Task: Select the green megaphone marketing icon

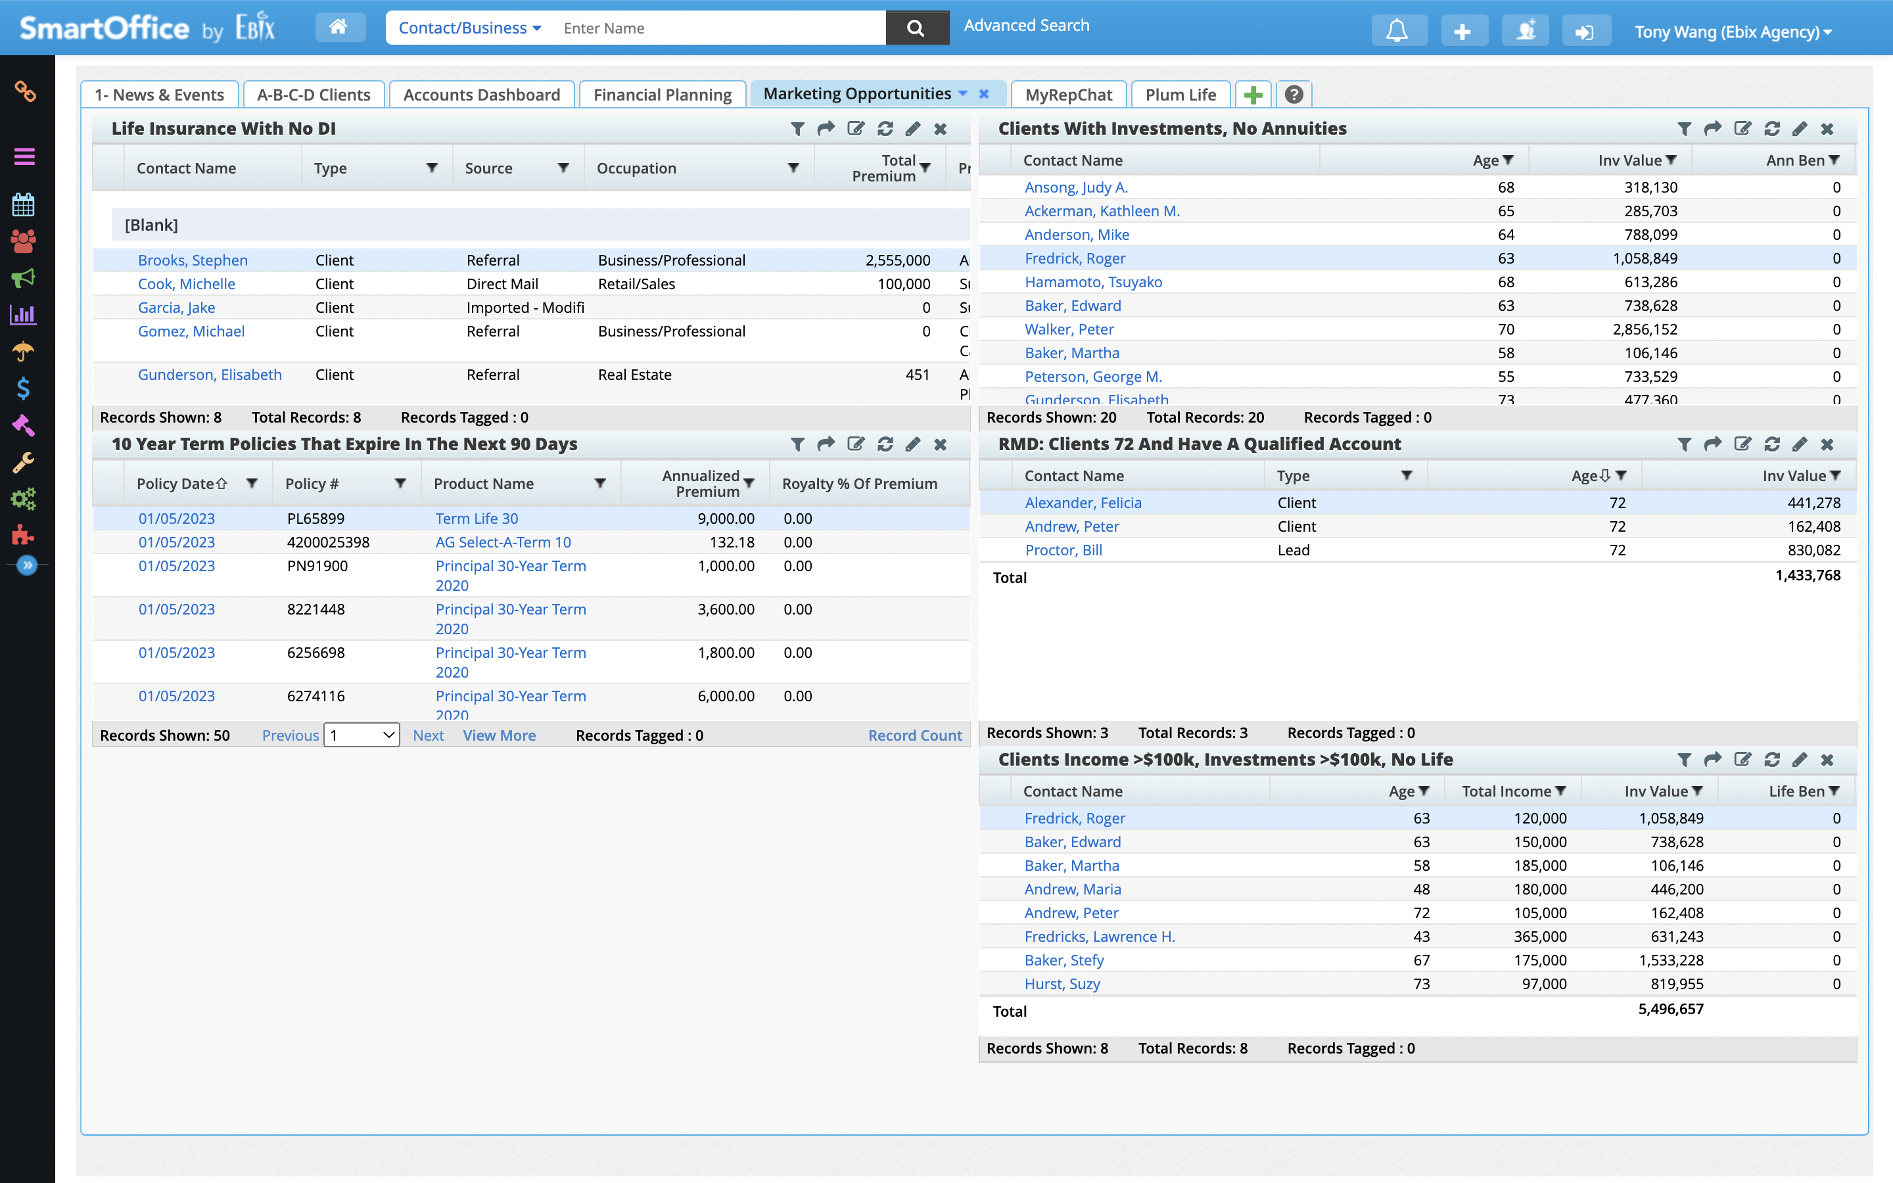Action: [x=24, y=278]
